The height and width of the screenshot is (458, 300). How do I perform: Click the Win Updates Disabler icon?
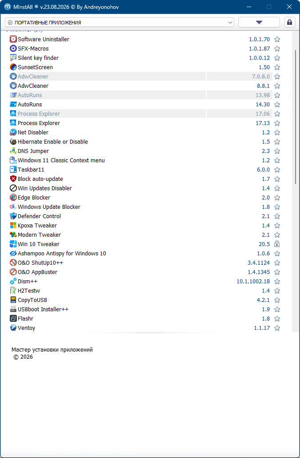pyautogui.click(x=13, y=188)
